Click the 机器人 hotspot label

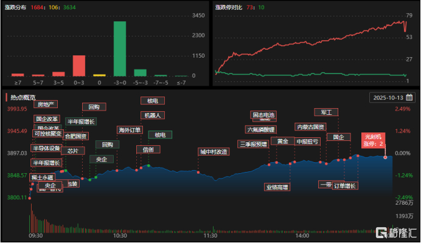(x=151, y=115)
